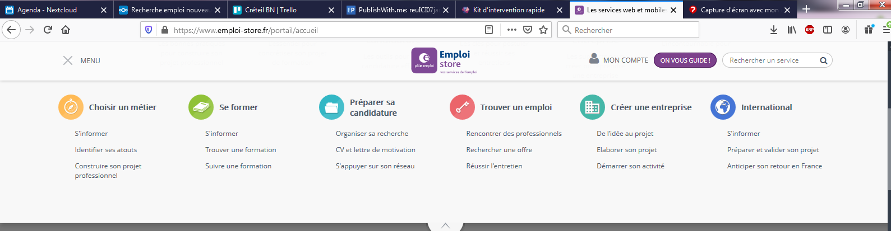Click the Créer une entreprise building icon

click(592, 107)
